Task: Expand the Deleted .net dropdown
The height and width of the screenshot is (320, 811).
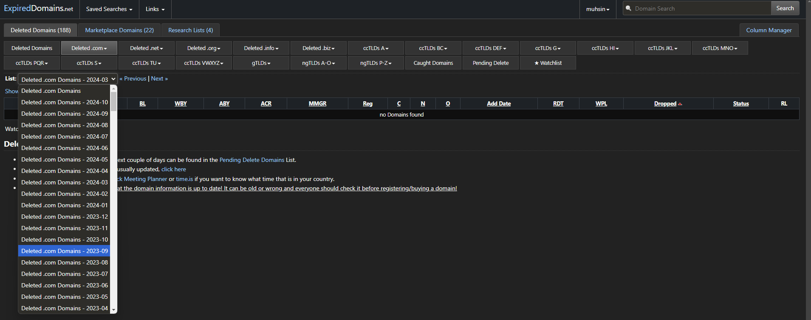Action: coord(147,48)
